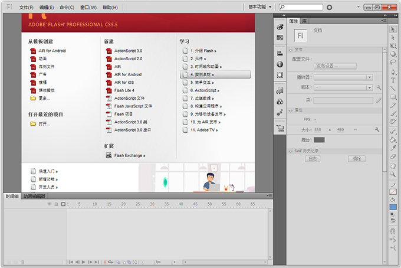Open the 播放器 player dropdown

(343, 77)
